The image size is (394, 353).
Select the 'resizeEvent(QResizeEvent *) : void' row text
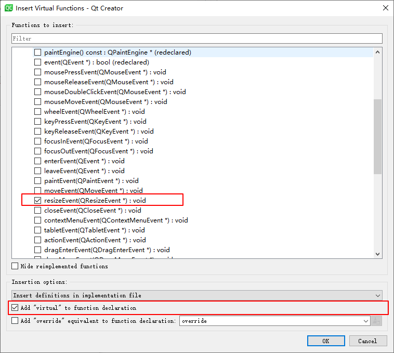95,201
